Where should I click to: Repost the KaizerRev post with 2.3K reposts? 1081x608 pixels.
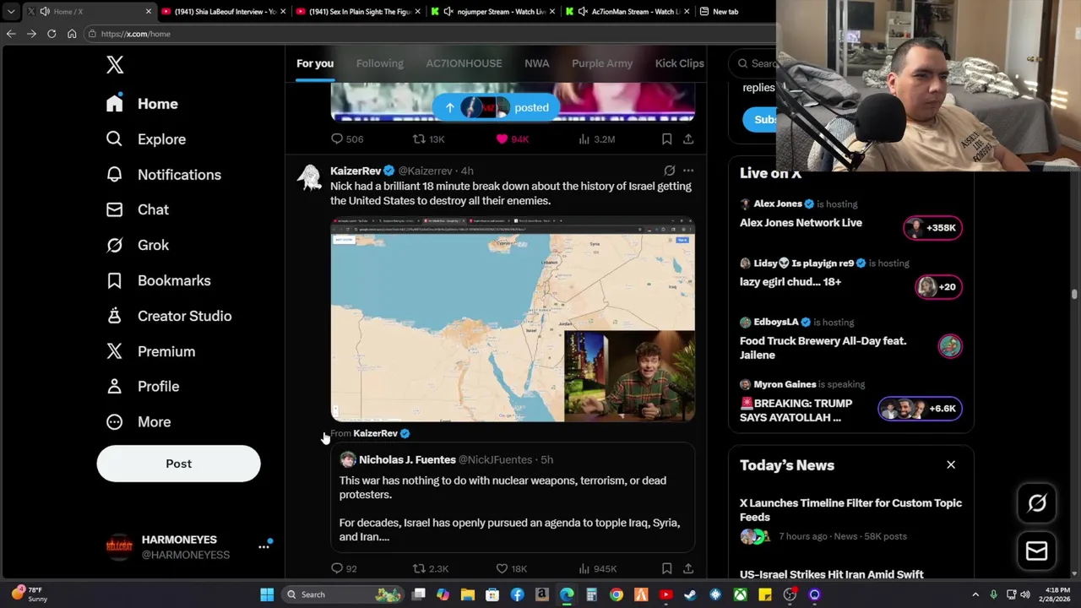tap(430, 569)
